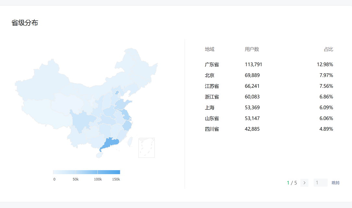
Task: Click the 100k to 150k legend segment
Action: point(109,172)
